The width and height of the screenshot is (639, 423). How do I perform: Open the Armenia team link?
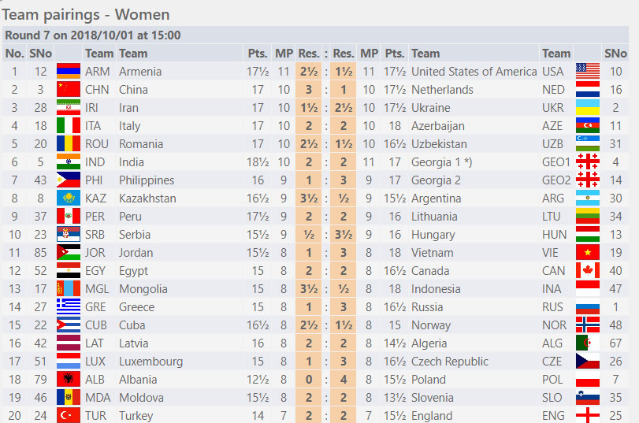[140, 72]
